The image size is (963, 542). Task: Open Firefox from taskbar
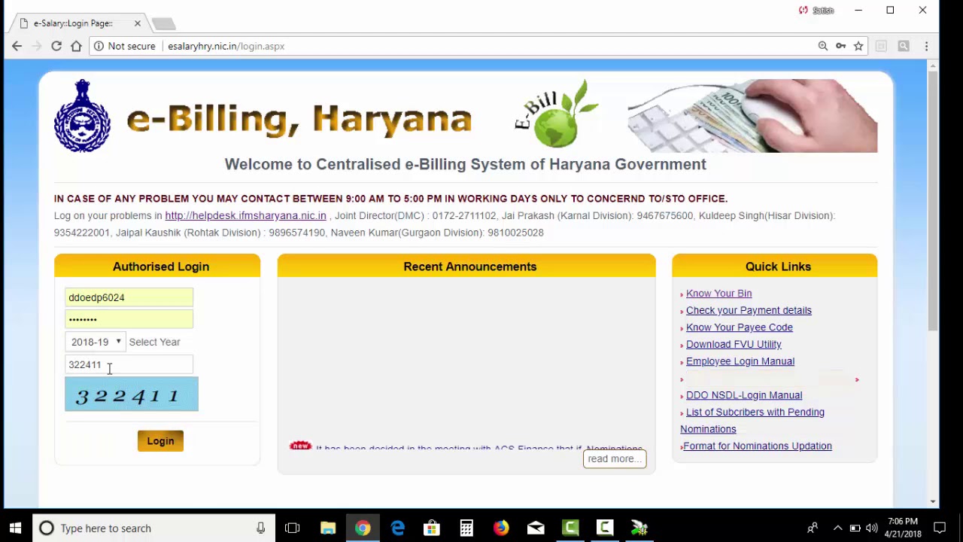coord(501,528)
